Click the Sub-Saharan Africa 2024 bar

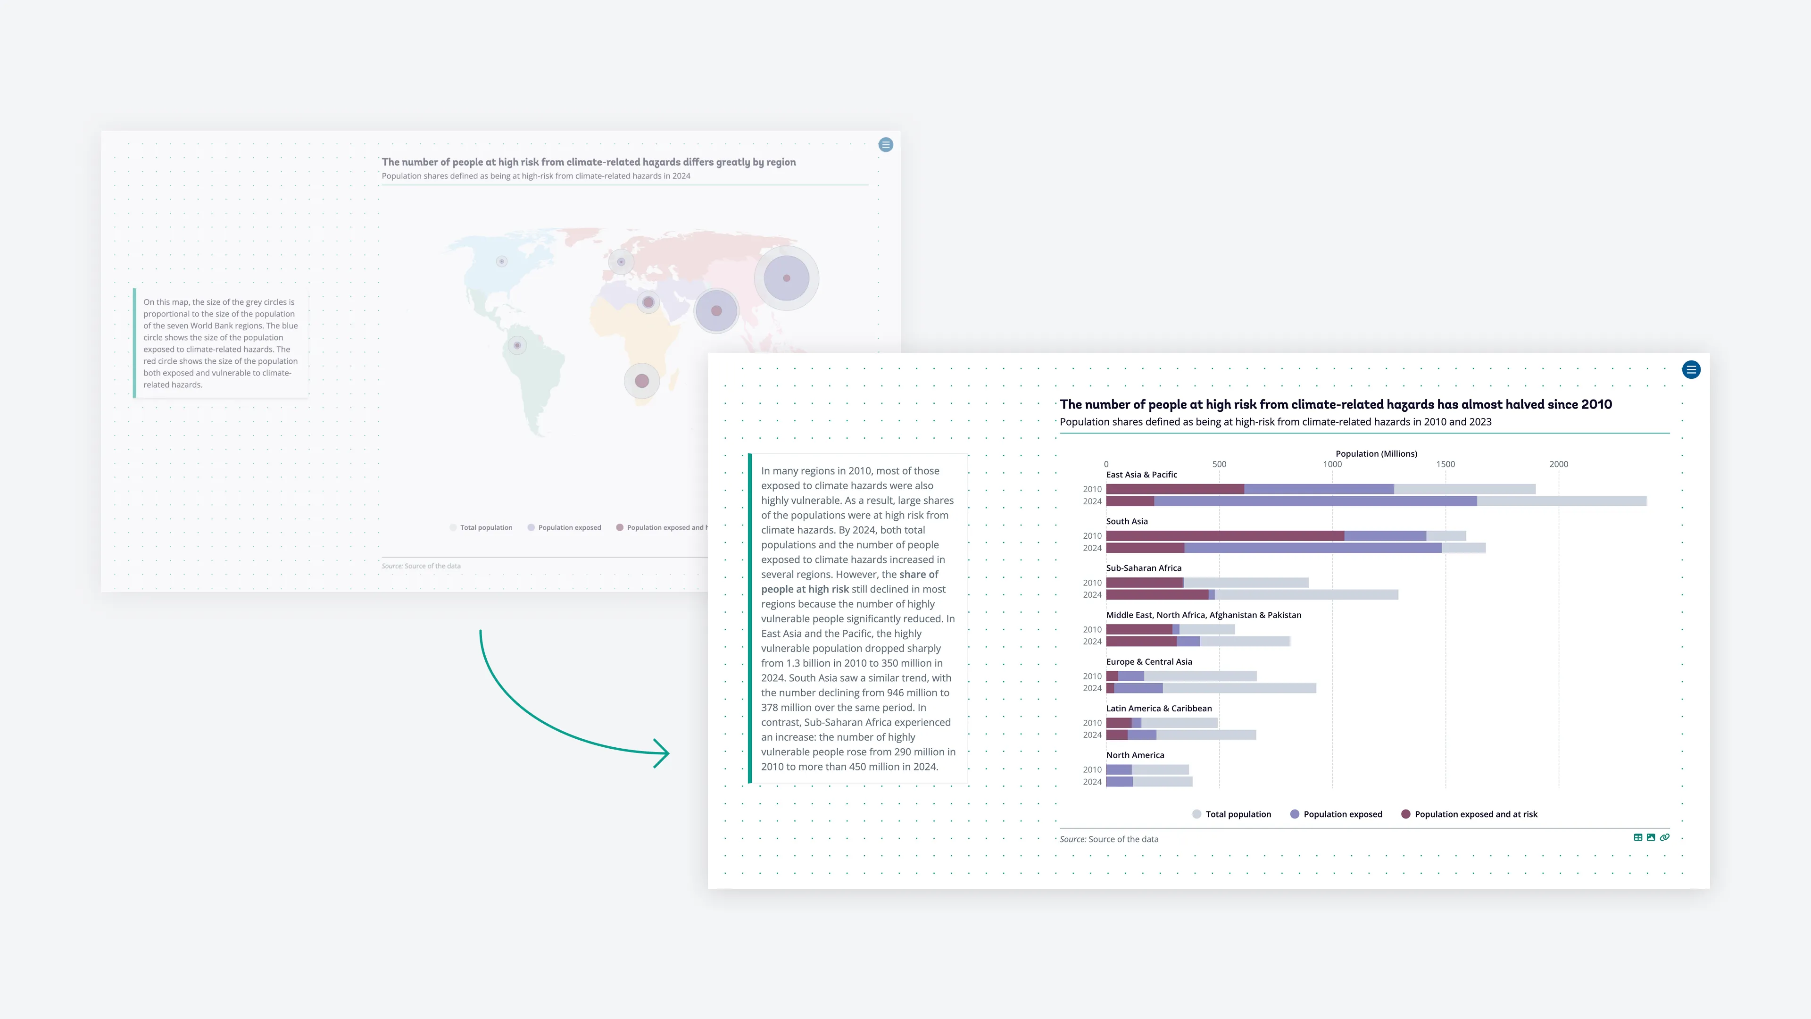pyautogui.click(x=1252, y=595)
